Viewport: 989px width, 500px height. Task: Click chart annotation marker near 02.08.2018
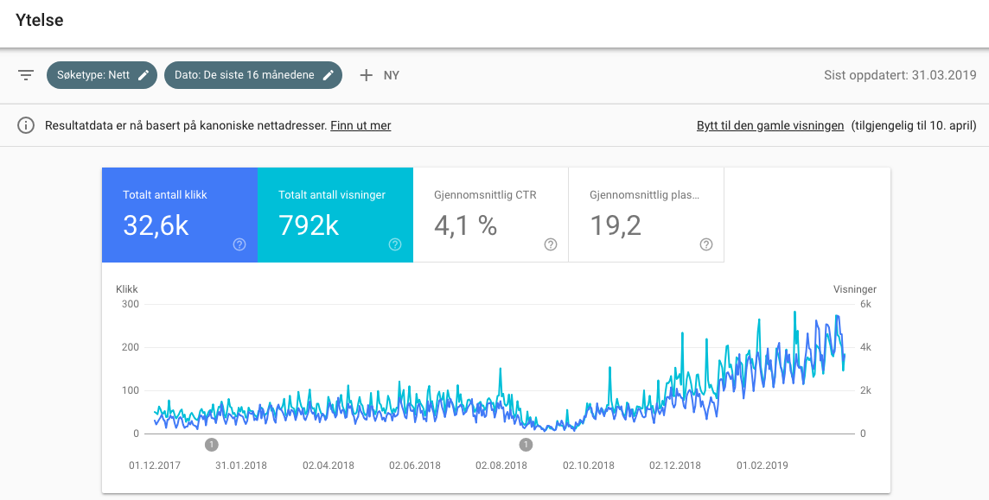[x=526, y=446]
